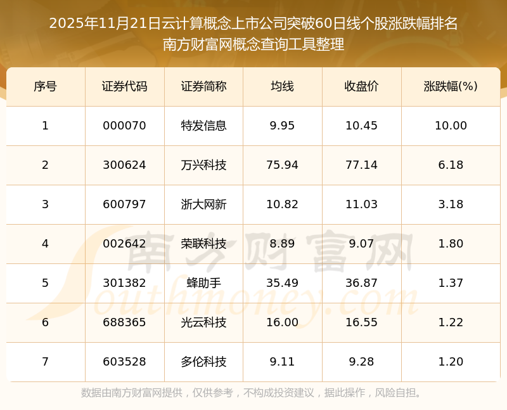Click closing price 9.07

(361, 244)
